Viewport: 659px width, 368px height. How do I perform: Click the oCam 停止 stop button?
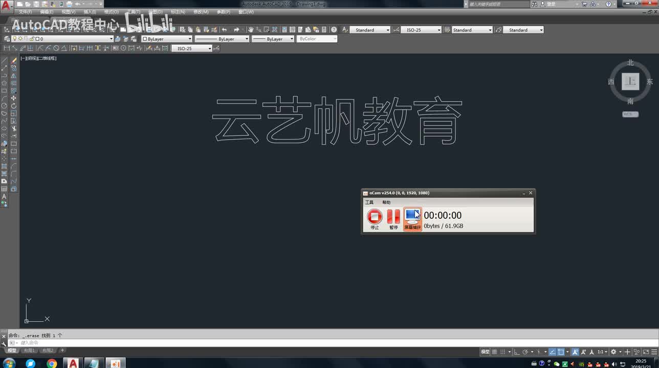click(x=375, y=219)
